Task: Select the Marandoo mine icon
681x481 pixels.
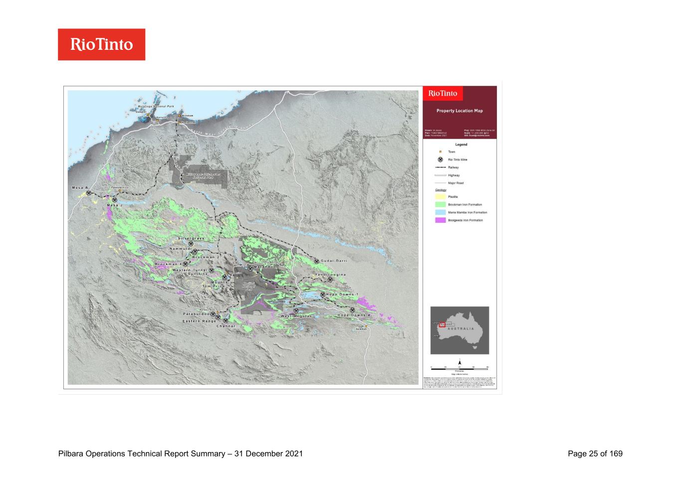Action: (x=250, y=268)
